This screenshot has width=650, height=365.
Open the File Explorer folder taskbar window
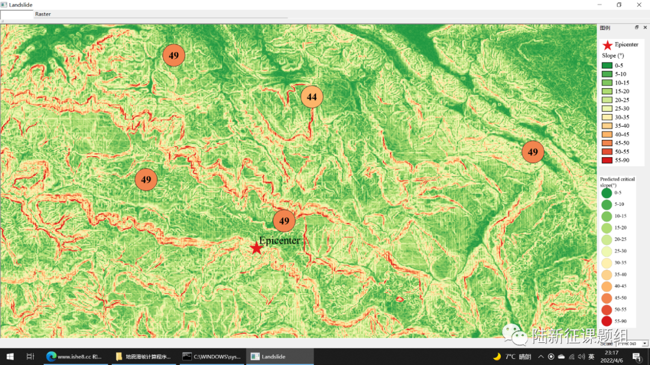[143, 357]
